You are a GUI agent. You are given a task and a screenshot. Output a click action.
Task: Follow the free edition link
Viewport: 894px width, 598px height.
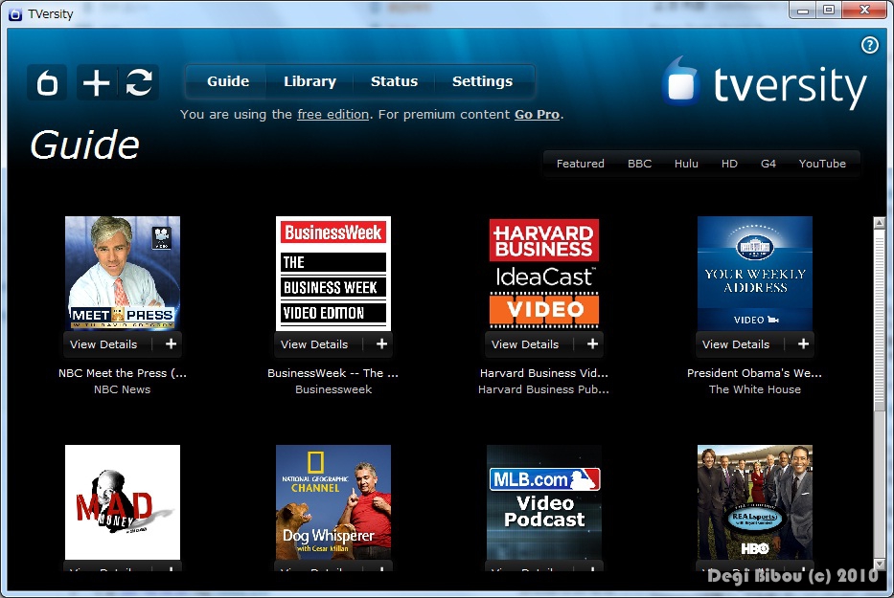tap(332, 115)
